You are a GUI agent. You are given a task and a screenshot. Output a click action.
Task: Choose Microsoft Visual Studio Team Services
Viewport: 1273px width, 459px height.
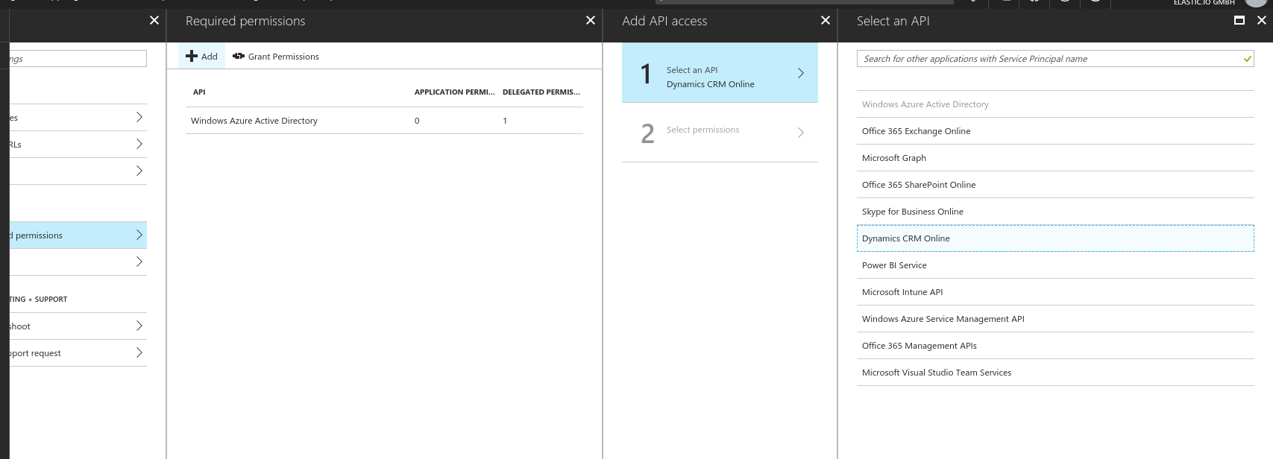pyautogui.click(x=1055, y=373)
